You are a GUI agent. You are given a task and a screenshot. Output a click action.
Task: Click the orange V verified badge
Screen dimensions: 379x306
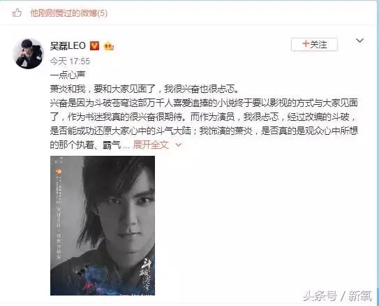pos(94,45)
